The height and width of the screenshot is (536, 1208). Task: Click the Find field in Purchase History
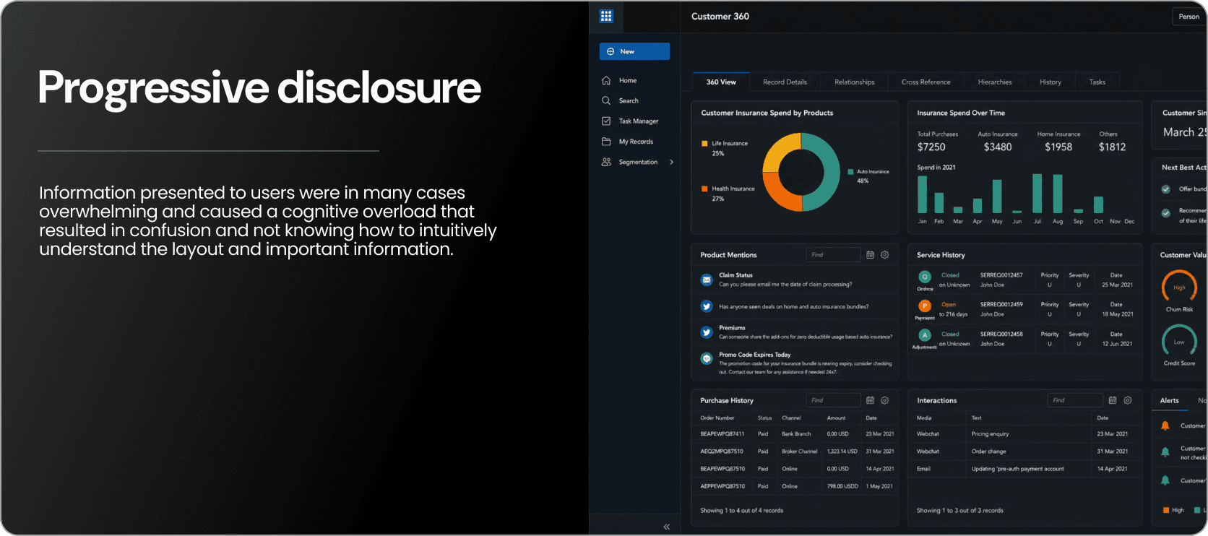(833, 400)
